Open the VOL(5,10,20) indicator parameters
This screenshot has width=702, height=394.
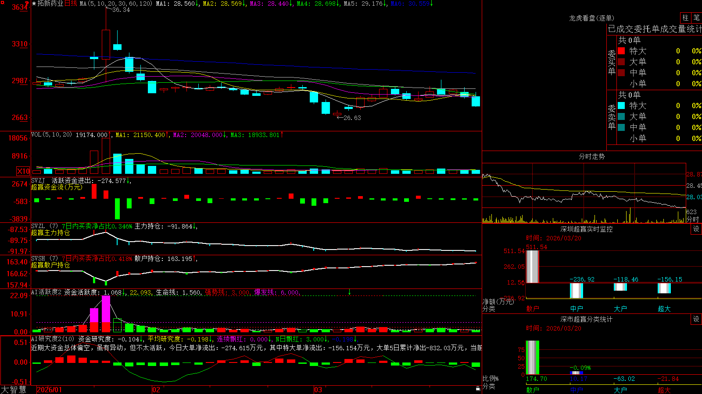click(x=52, y=135)
